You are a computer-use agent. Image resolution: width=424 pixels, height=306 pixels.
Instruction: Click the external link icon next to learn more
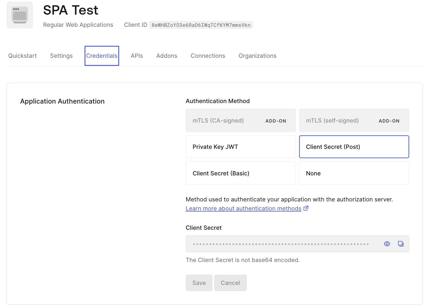(306, 208)
